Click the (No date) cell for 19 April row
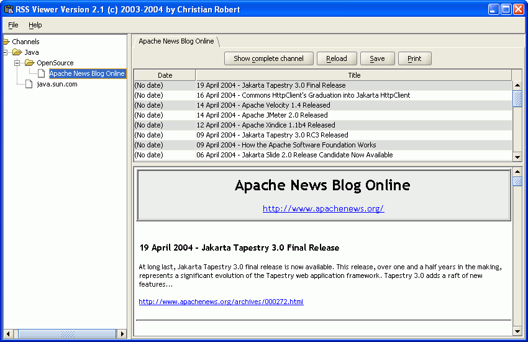 pos(165,85)
